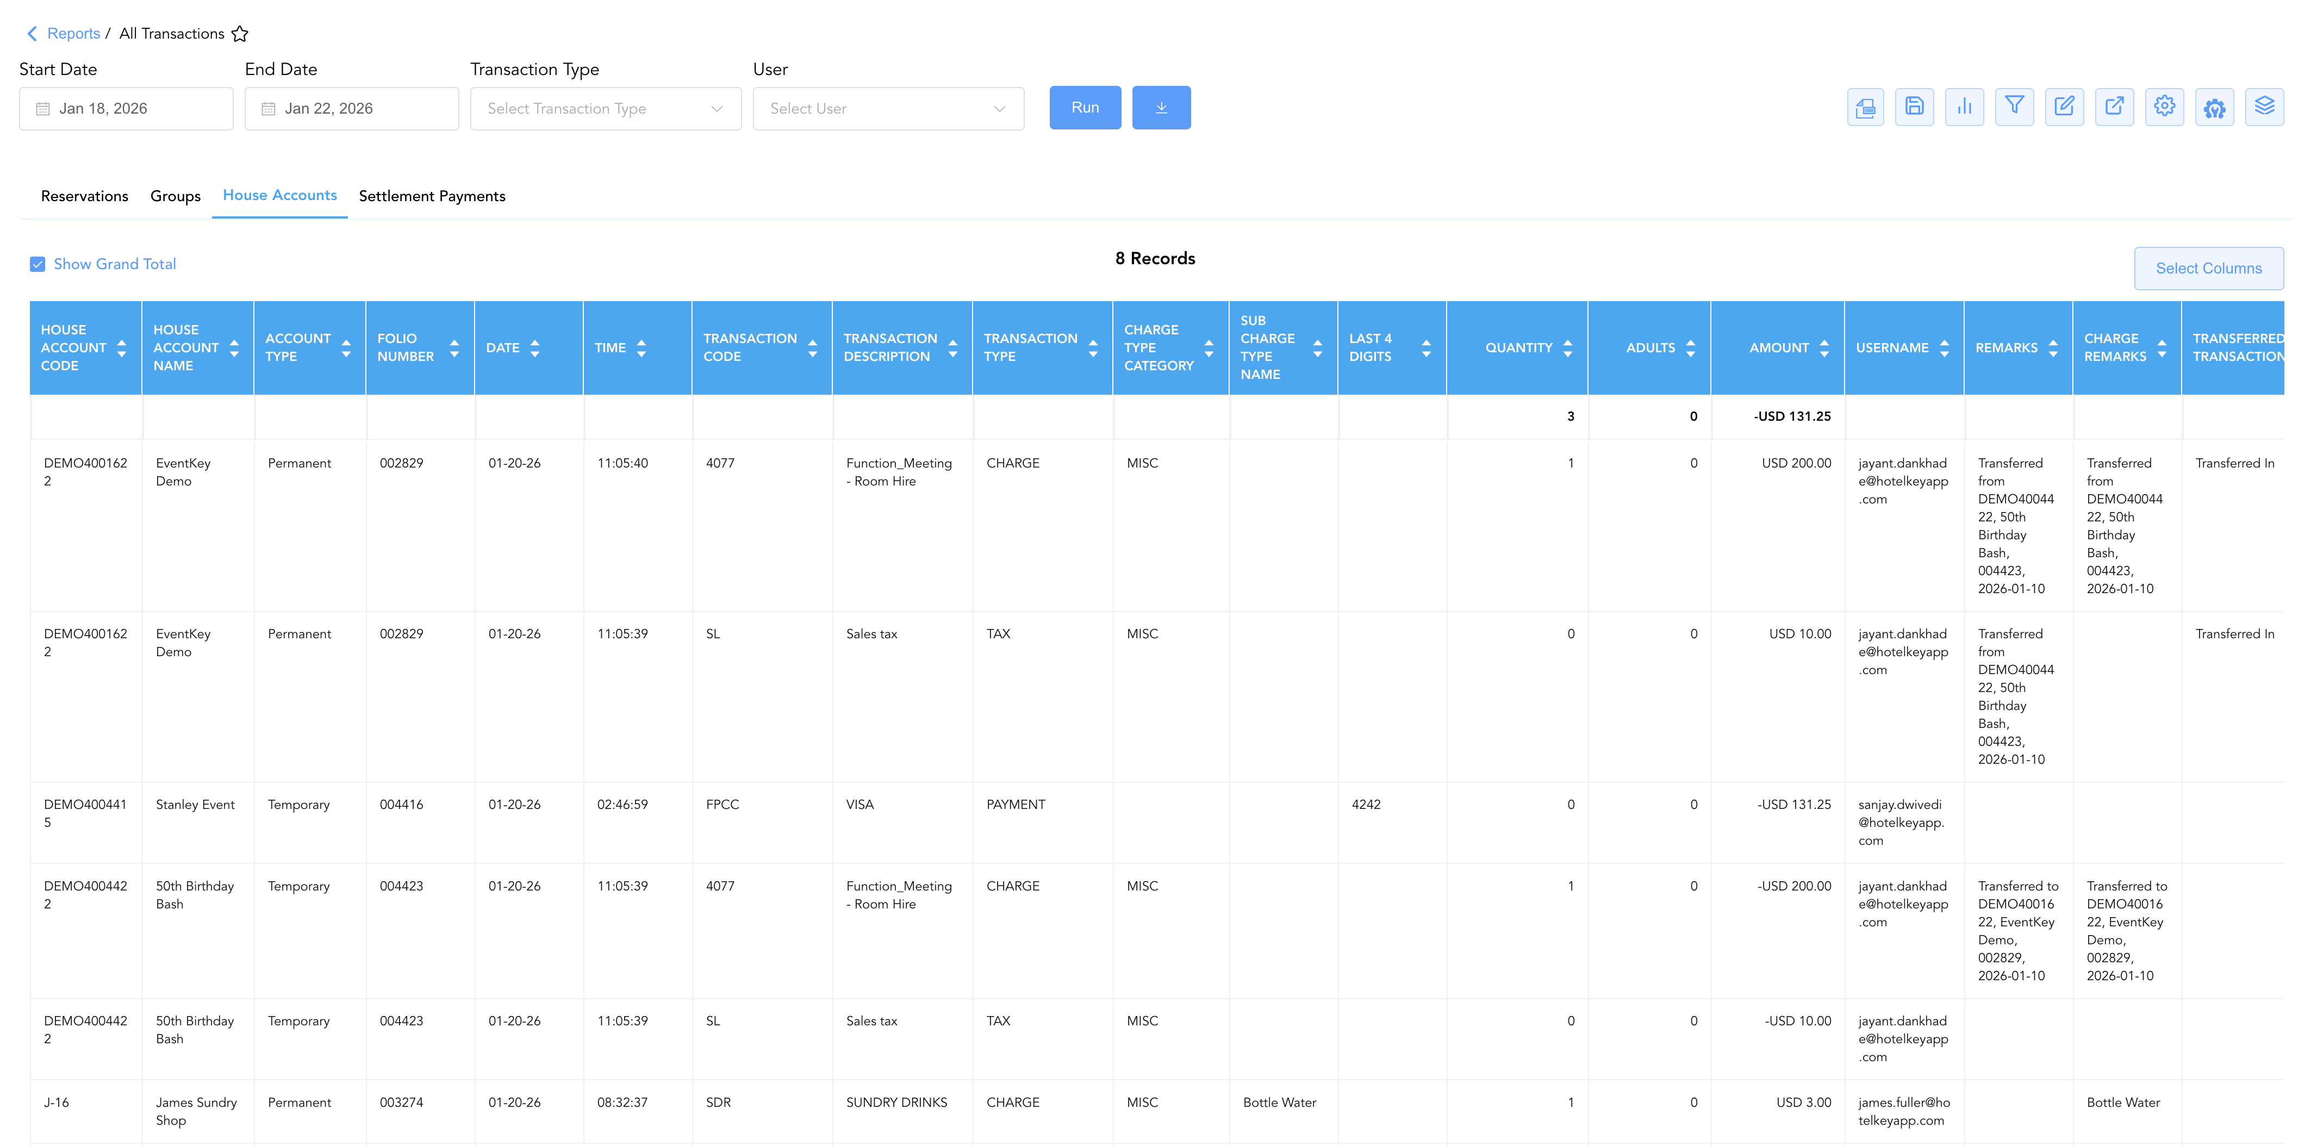Sort by the Quantity column arrows
This screenshot has height=1146, width=2317.
[1568, 348]
